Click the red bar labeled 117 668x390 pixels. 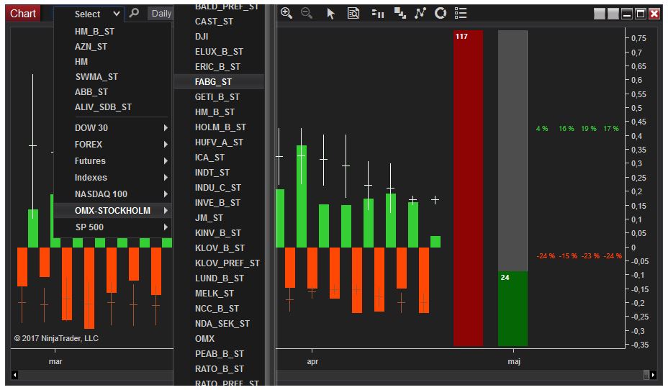click(x=468, y=188)
